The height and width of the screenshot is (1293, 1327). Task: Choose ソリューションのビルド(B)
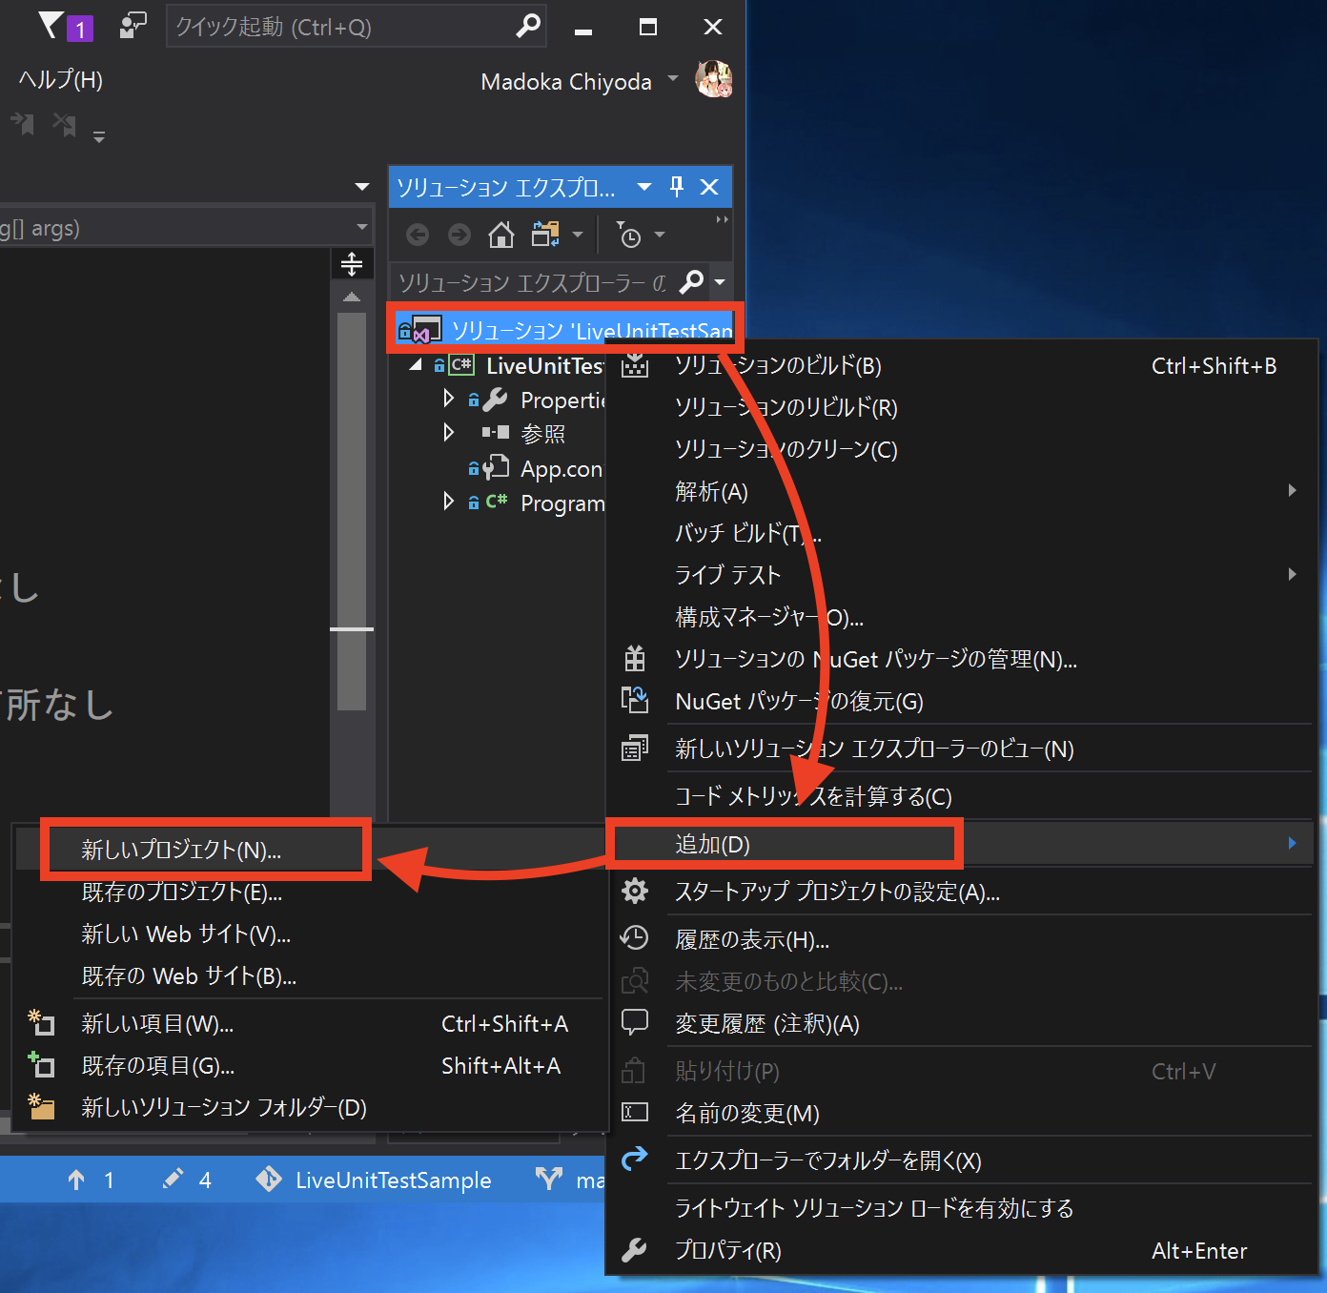pyautogui.click(x=962, y=366)
